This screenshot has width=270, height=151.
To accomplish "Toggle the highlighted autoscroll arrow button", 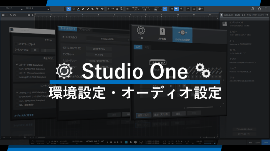I will pos(176,9).
